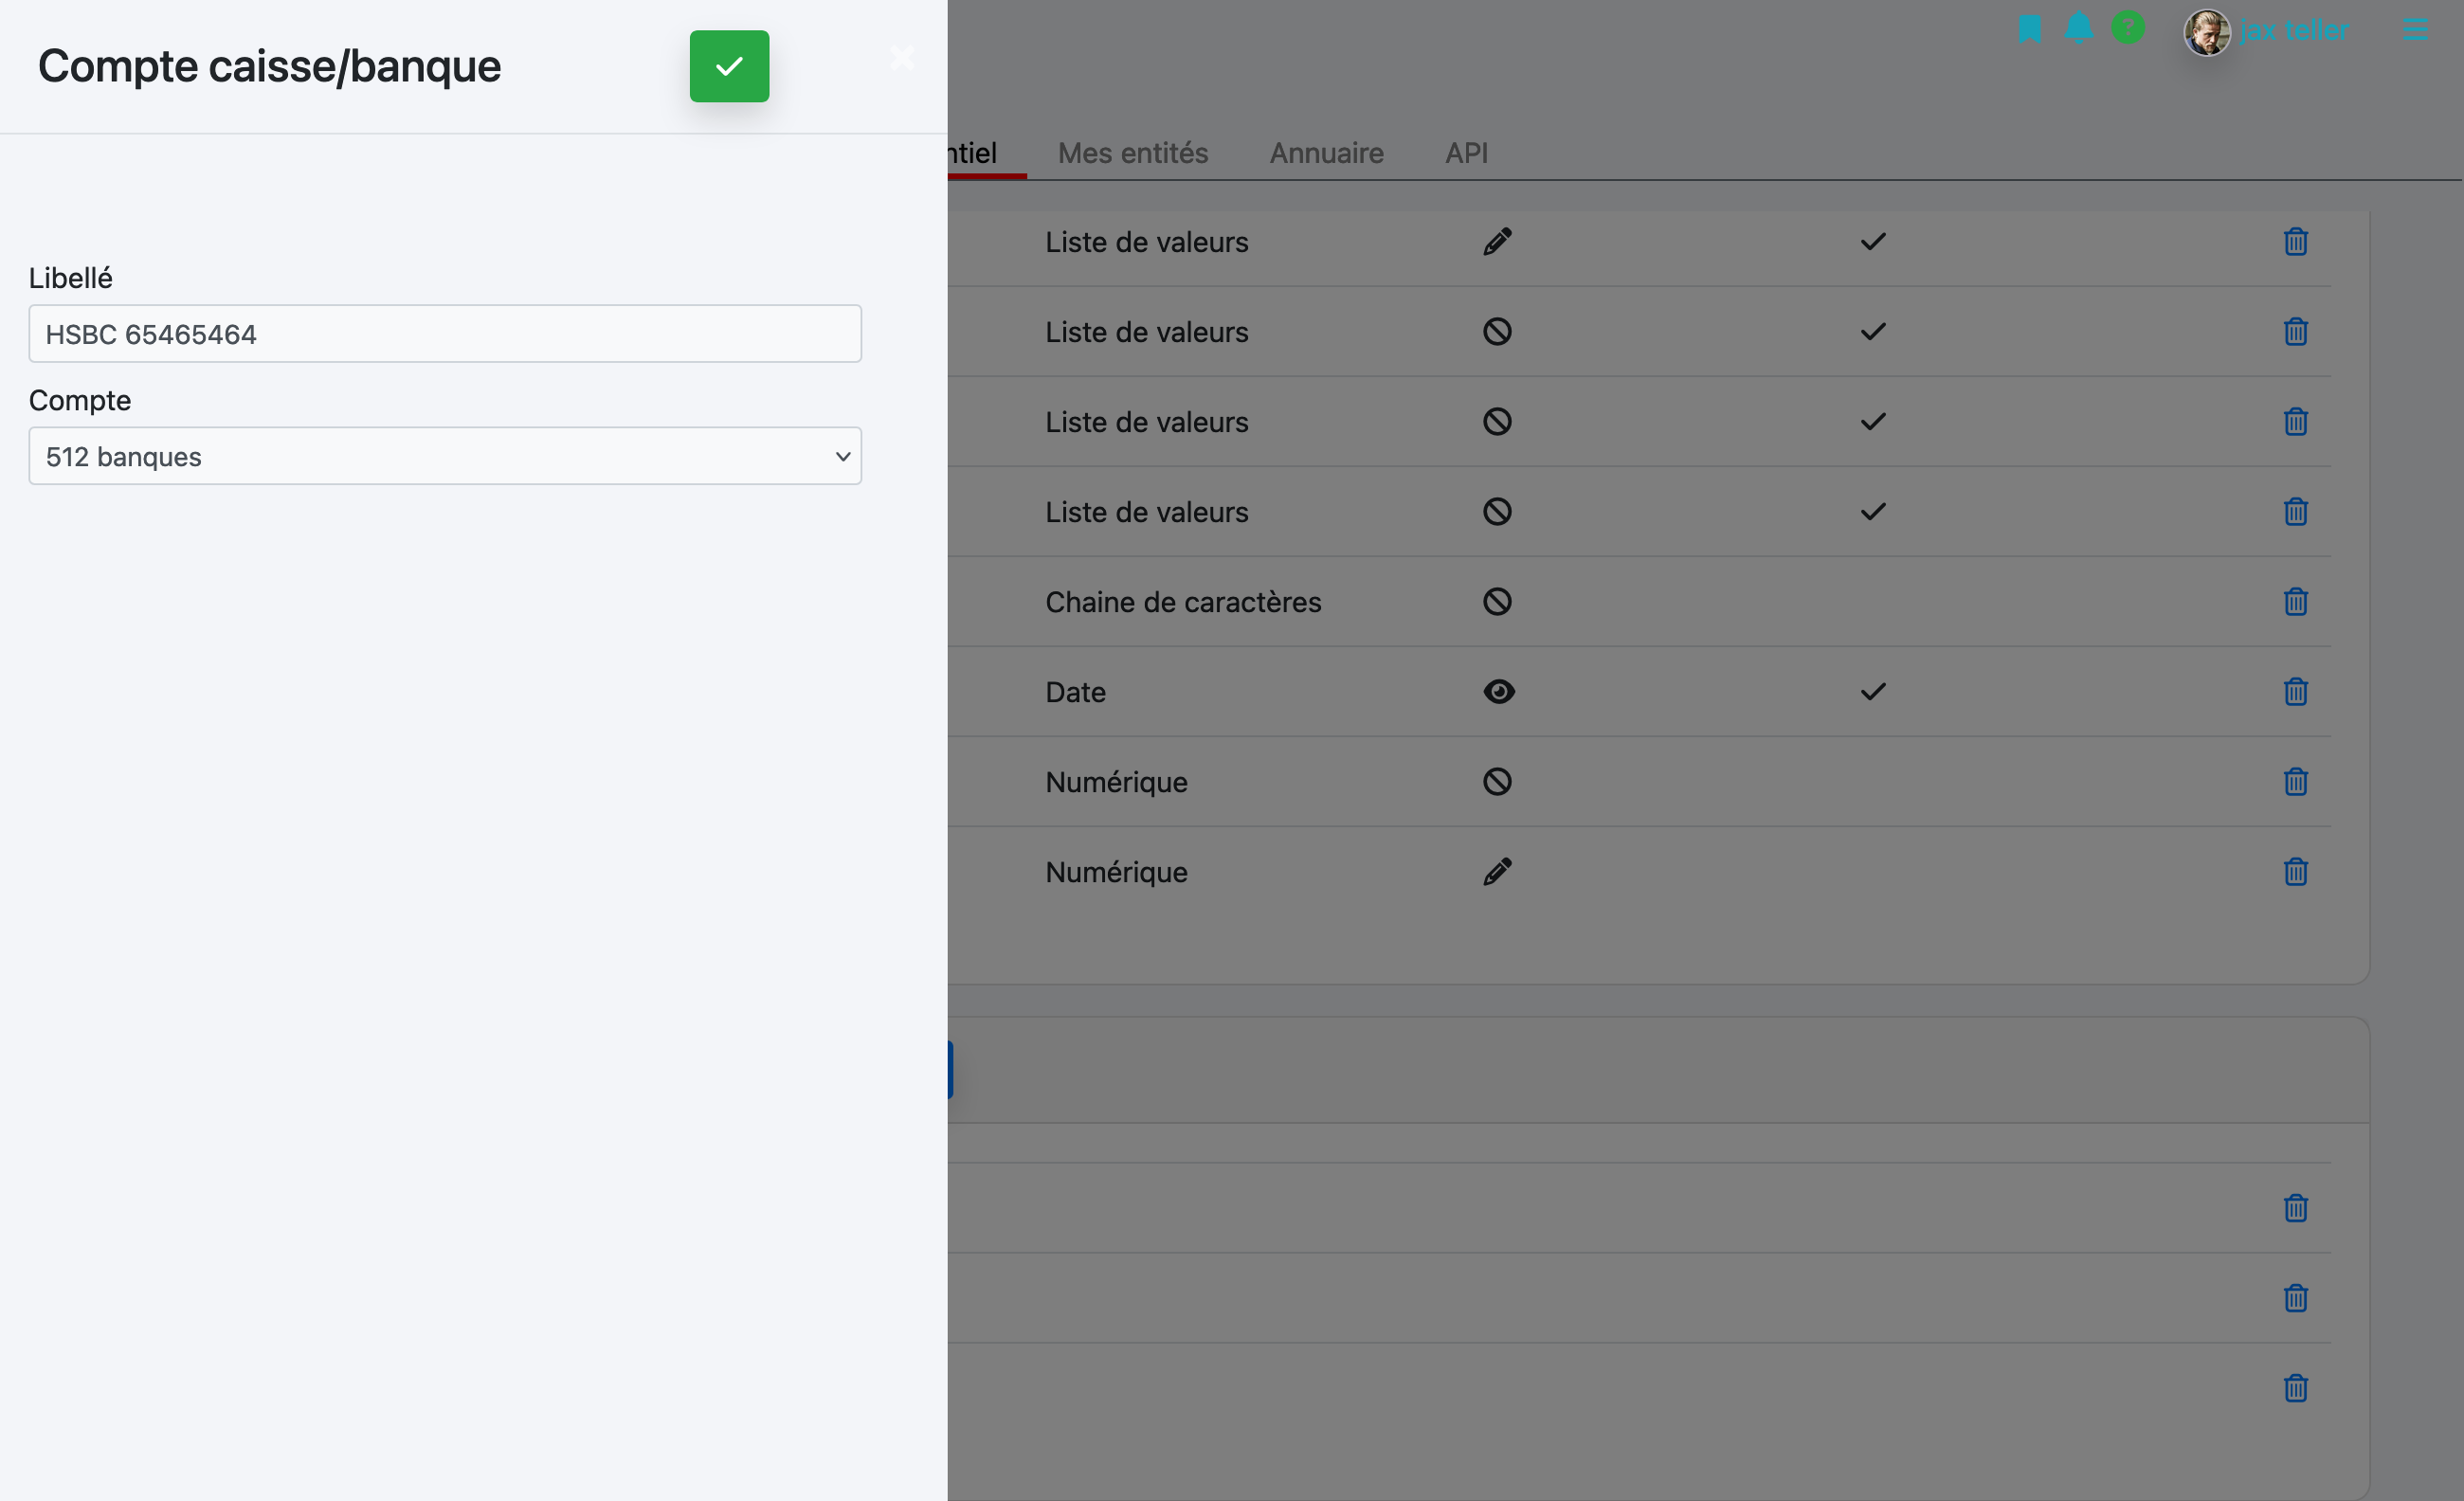Click pencil icon on last Numérique row
The width and height of the screenshot is (2464, 1501).
1497,872
